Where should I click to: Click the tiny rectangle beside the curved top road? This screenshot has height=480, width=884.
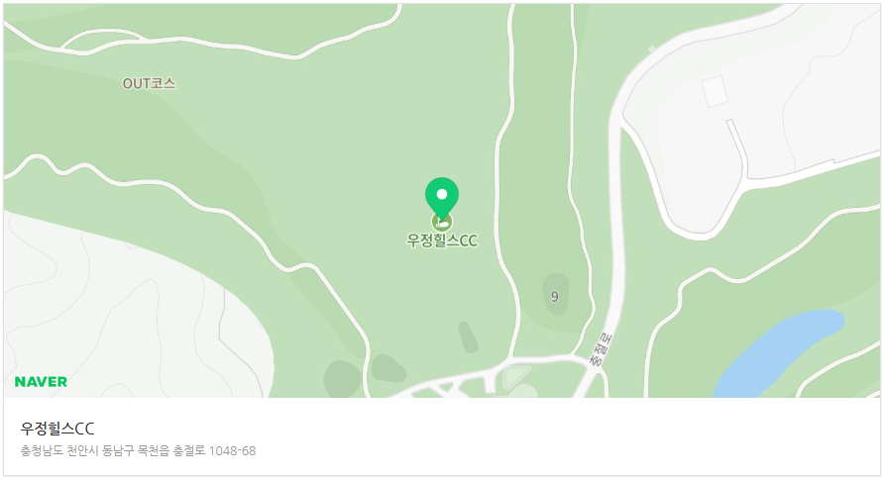coord(652,49)
